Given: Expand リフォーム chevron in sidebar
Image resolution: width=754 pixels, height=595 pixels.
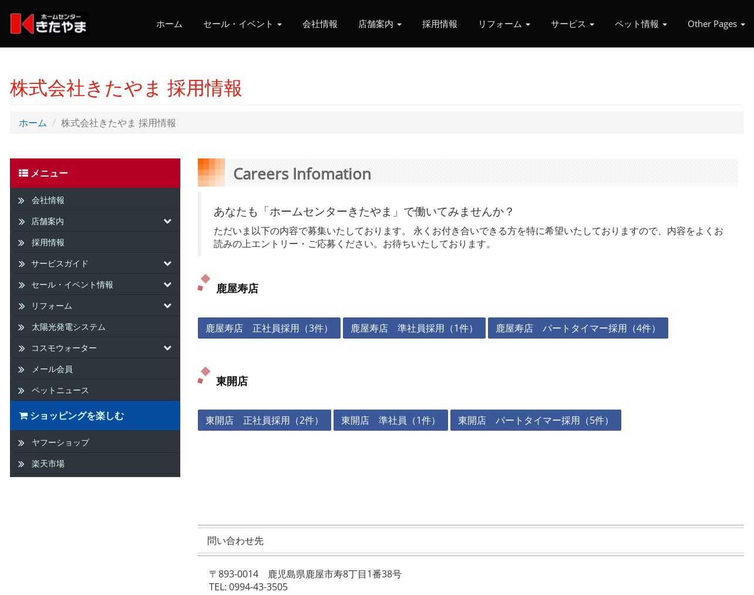Looking at the screenshot, I should tap(167, 306).
